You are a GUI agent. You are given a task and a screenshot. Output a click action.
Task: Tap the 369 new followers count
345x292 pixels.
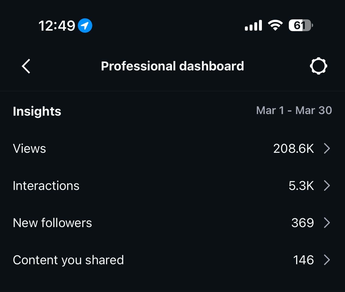pyautogui.click(x=302, y=223)
